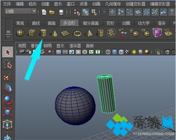The height and width of the screenshot is (140, 176).
Task: Open the 显示 menu in main menu bar
Action: pyautogui.click(x=58, y=4)
